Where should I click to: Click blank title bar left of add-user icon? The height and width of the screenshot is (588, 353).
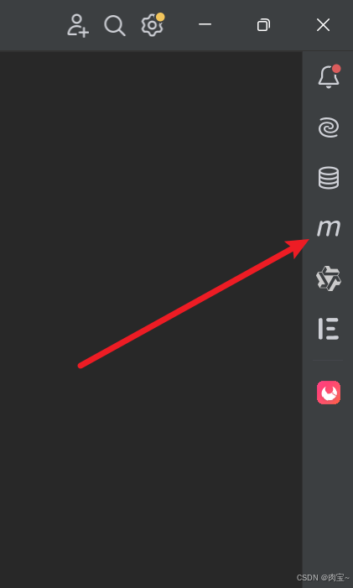tap(32, 25)
